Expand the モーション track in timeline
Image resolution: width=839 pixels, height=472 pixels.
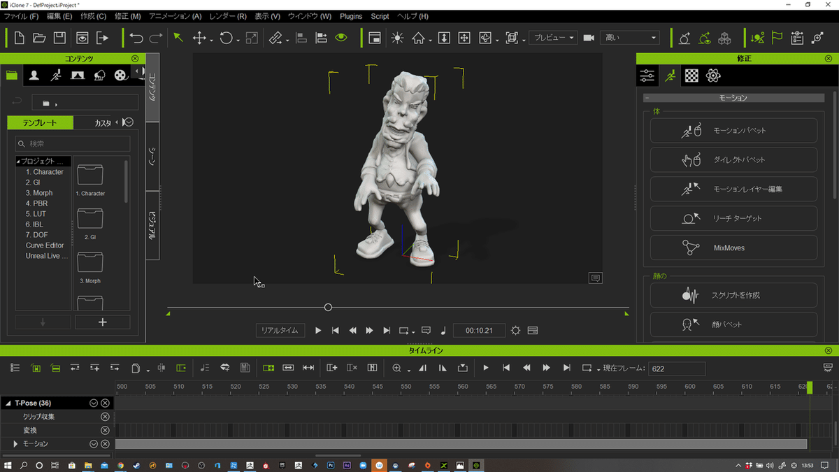(x=15, y=444)
